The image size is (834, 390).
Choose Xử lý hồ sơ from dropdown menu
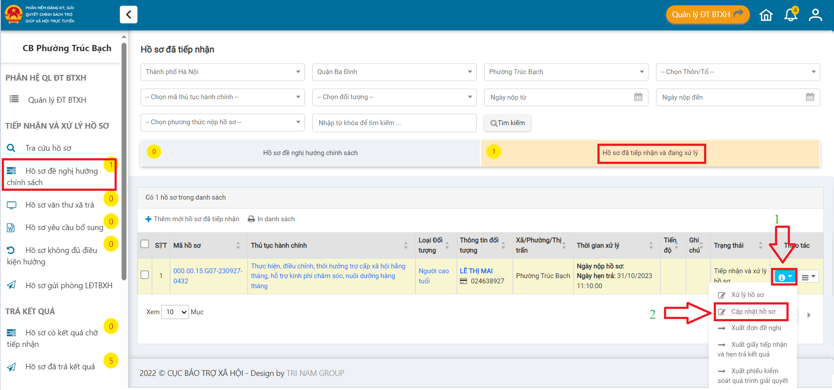(x=747, y=295)
